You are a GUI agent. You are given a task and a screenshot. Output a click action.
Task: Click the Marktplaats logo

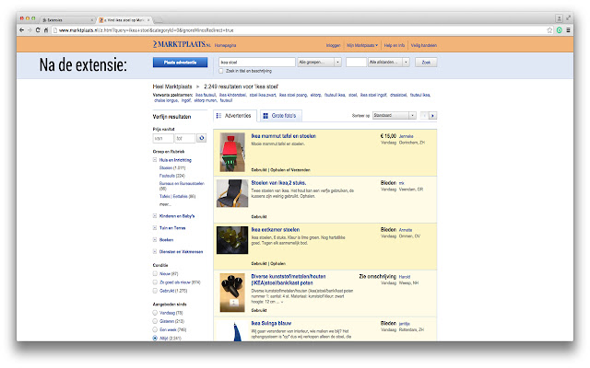tap(182, 44)
